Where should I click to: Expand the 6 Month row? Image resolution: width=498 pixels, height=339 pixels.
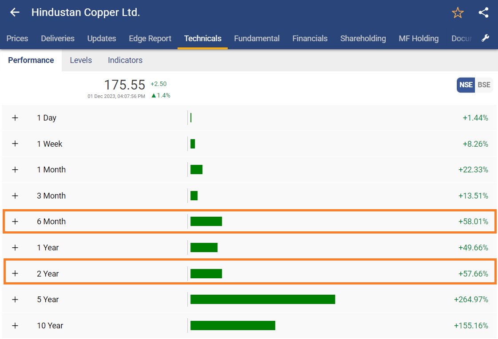[15, 222]
